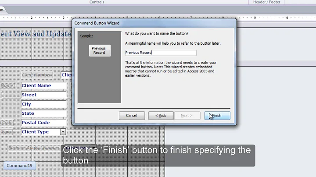The width and height of the screenshot is (316, 177).
Task: Click the Header / Footer ribbon group label
Action: (x=267, y=2)
